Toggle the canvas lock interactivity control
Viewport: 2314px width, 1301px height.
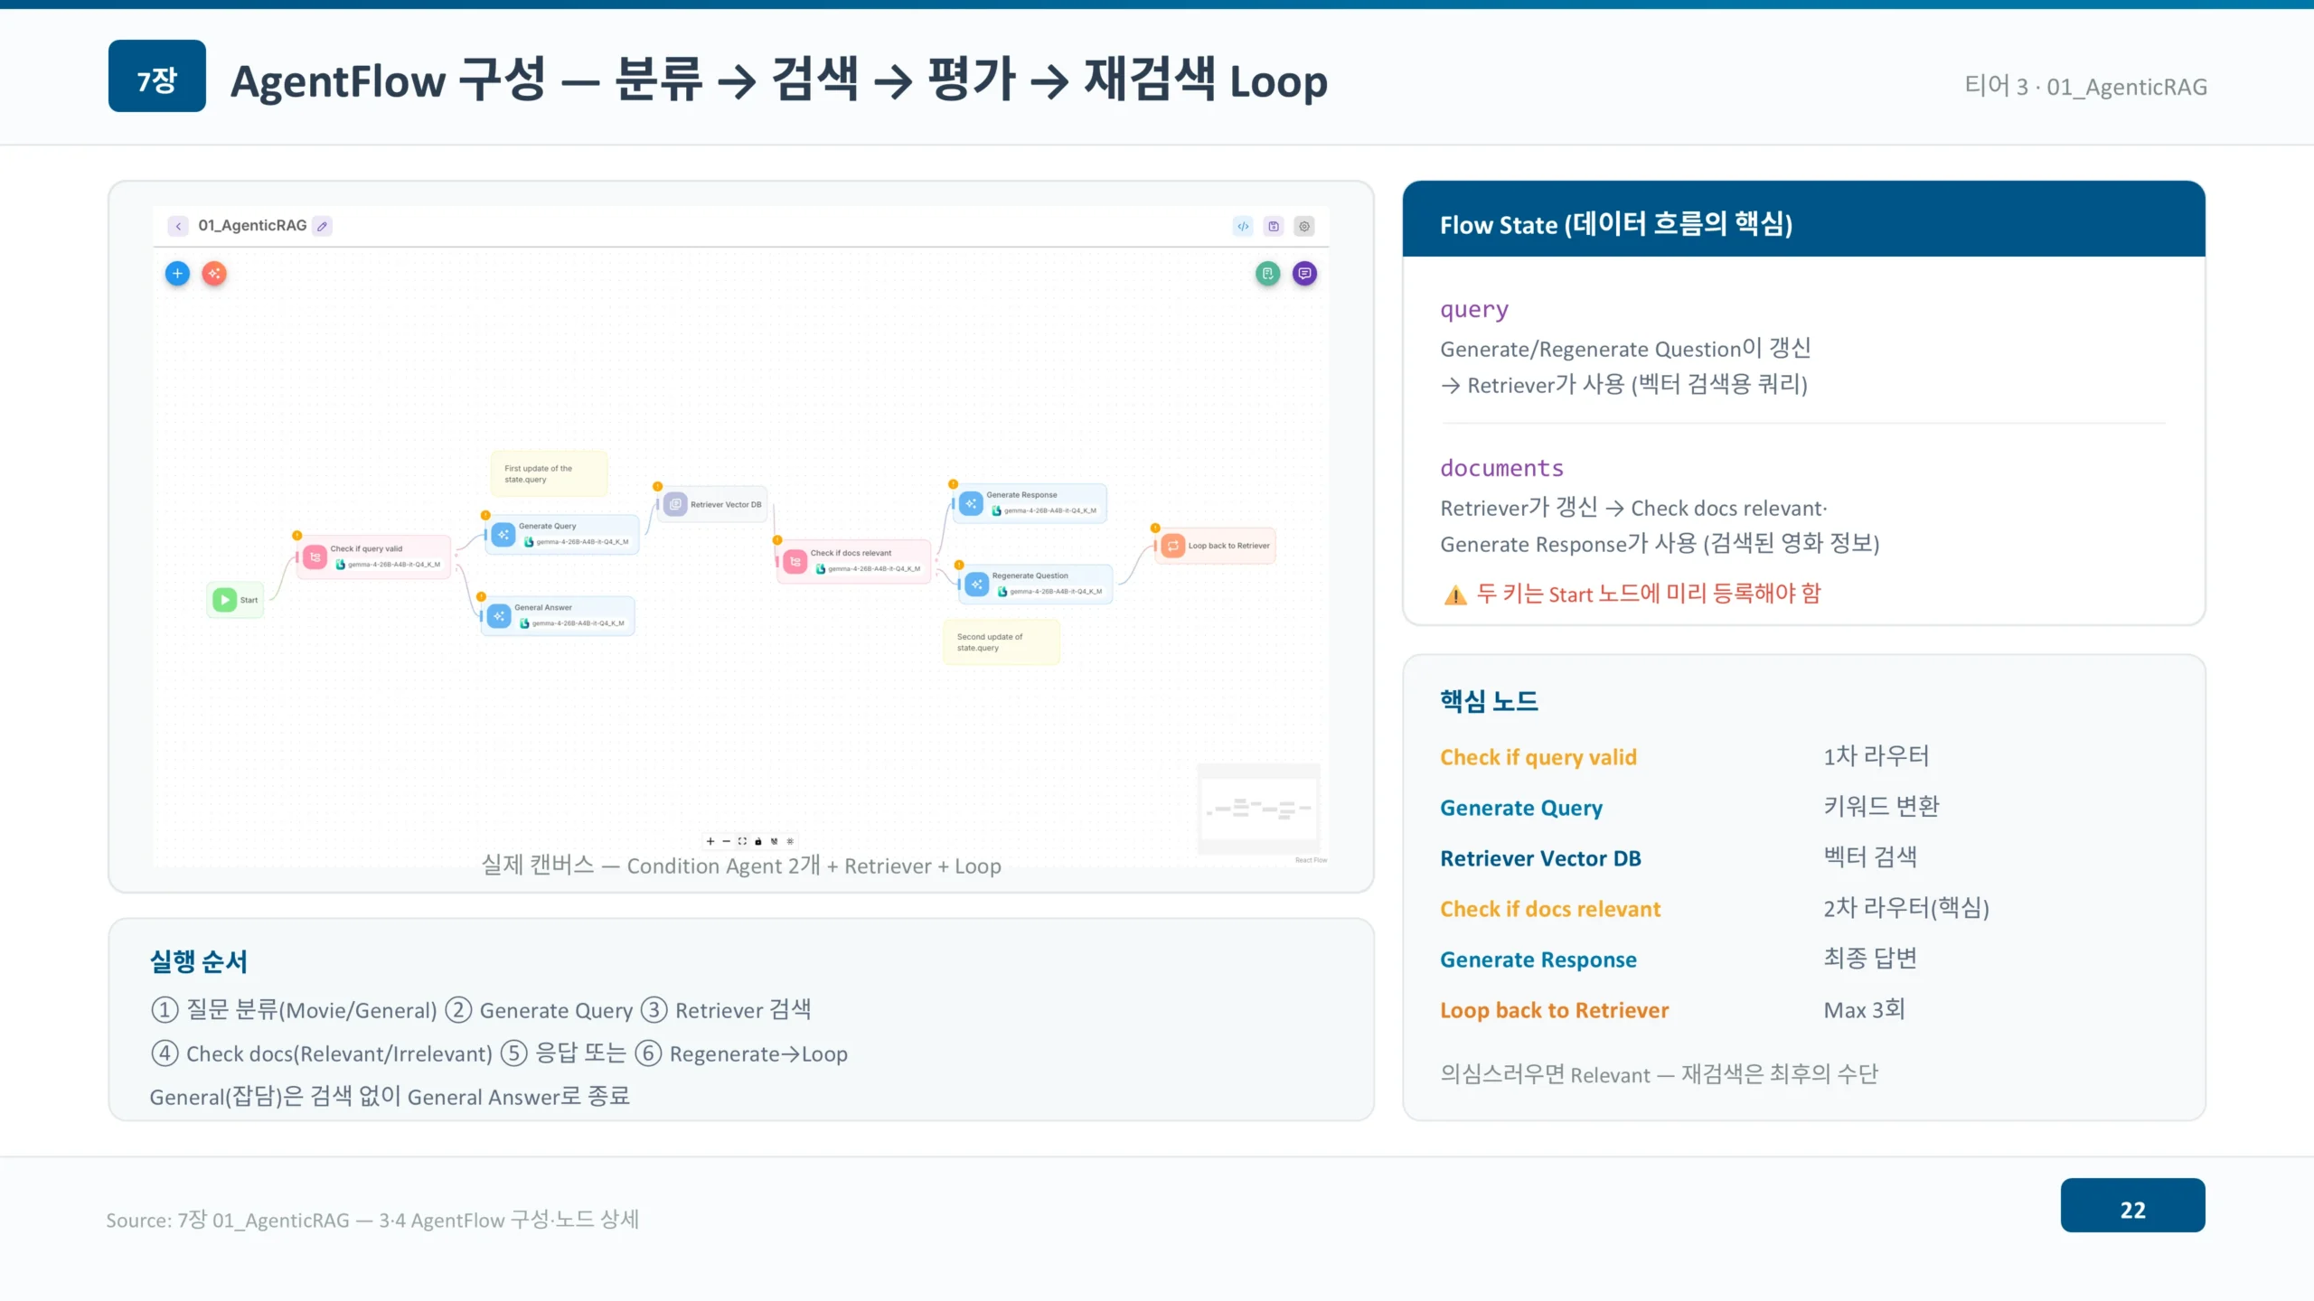coord(758,841)
